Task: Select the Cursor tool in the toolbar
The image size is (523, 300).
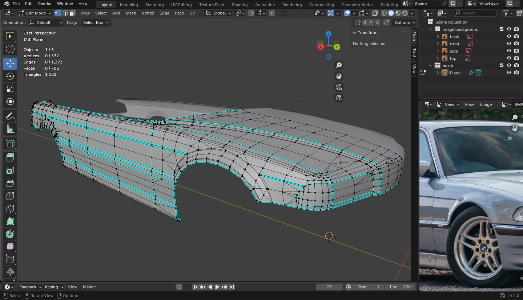Action: click(10, 49)
